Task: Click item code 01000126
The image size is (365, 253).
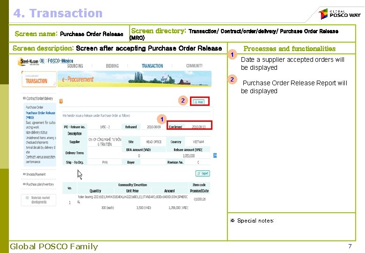Action: point(200,199)
